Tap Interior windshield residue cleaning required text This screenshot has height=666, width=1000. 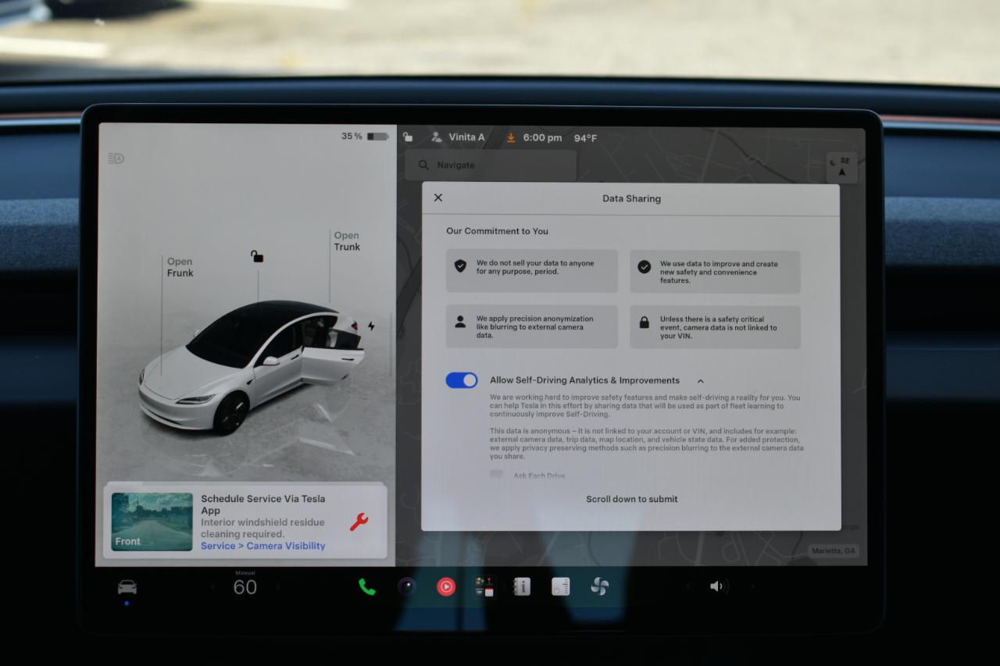click(262, 528)
